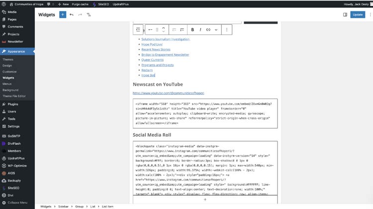Screen dimensions: 373x209
Task: Open the List View outline
Action: pos(89,15)
